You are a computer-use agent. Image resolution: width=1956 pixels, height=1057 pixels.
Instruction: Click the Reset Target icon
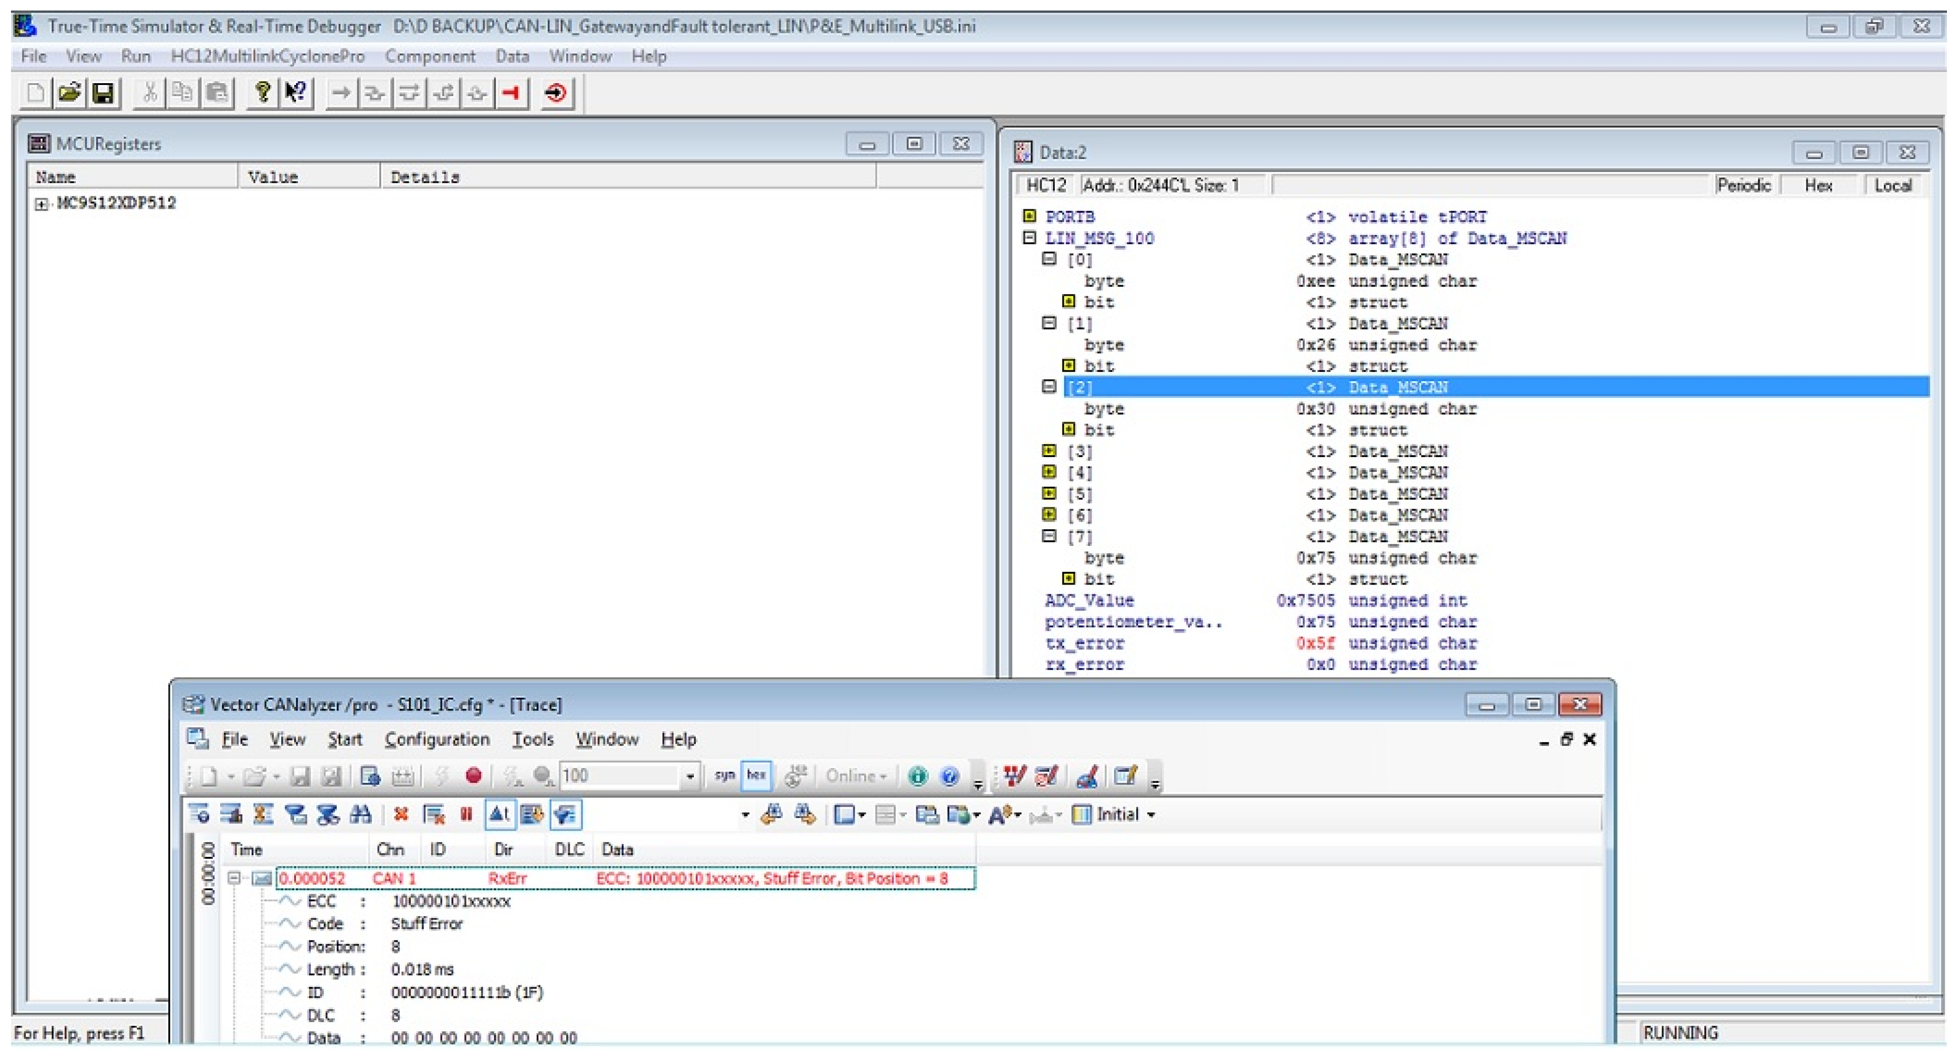point(556,94)
